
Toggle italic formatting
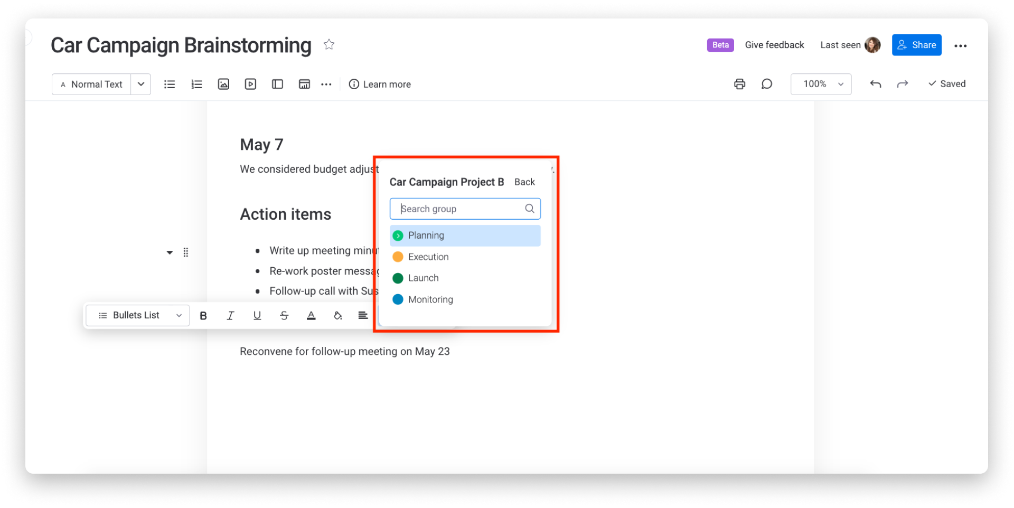coord(230,316)
